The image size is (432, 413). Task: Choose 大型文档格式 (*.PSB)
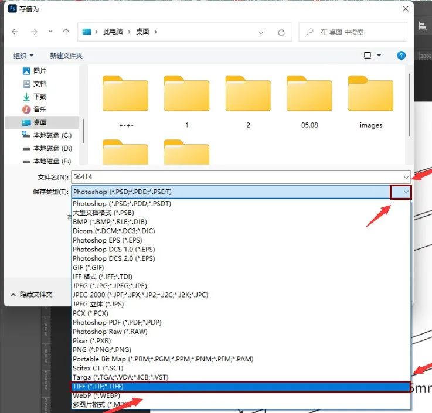[x=241, y=213]
